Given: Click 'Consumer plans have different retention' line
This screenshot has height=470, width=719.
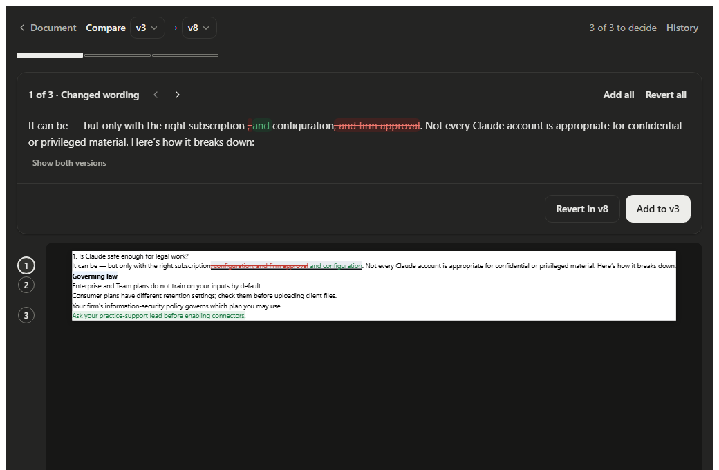Looking at the screenshot, I should (x=204, y=296).
